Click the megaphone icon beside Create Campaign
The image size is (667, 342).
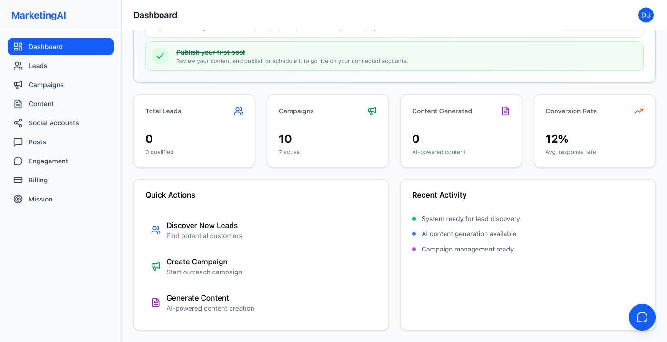coord(156,266)
